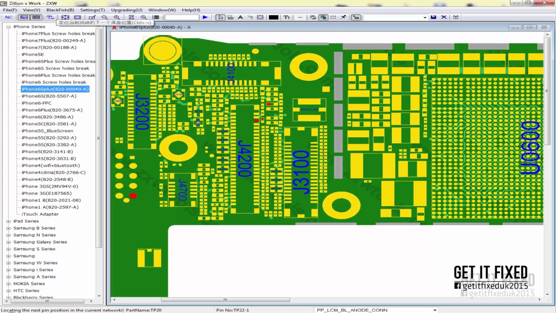Toggle the Part view toolbar button
The image size is (556, 313).
coord(24,17)
